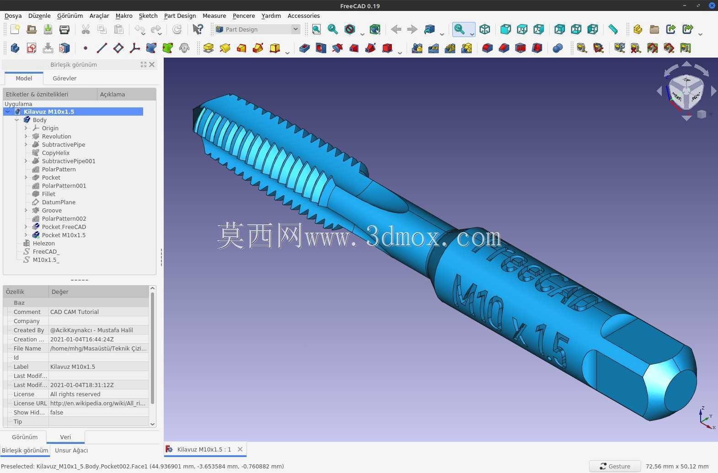
Task: Click the Özellik column header
Action: (x=26, y=292)
